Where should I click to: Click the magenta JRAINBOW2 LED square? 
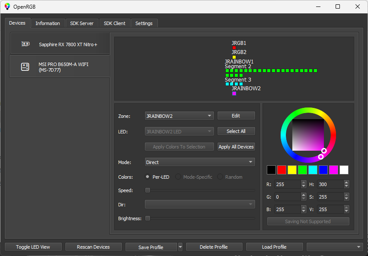234,93
